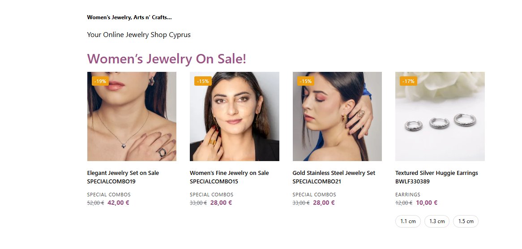This screenshot has width=522, height=249.
Task: Select the 1.3 cm size option
Action: pos(436,221)
